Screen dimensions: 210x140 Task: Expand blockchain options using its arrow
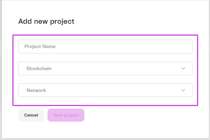(x=183, y=69)
